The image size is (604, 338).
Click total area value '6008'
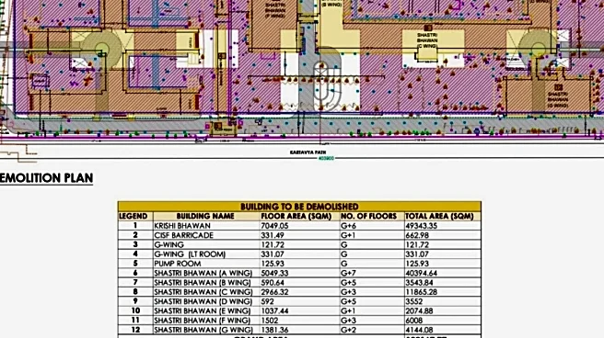[x=414, y=321]
